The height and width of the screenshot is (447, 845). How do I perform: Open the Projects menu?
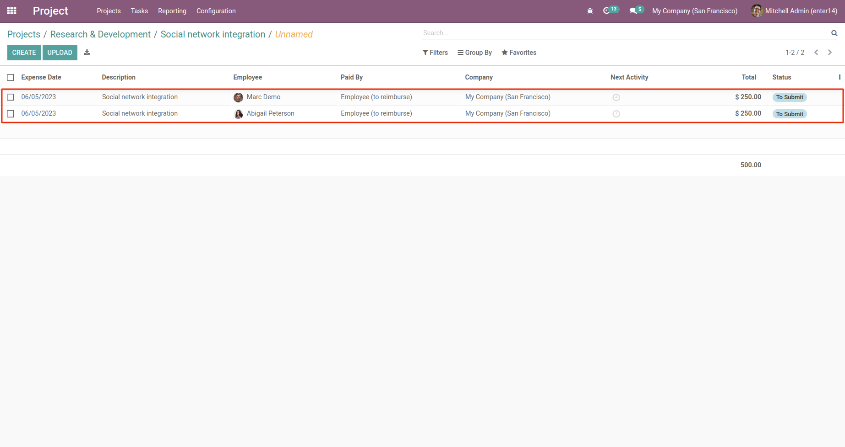tap(109, 11)
